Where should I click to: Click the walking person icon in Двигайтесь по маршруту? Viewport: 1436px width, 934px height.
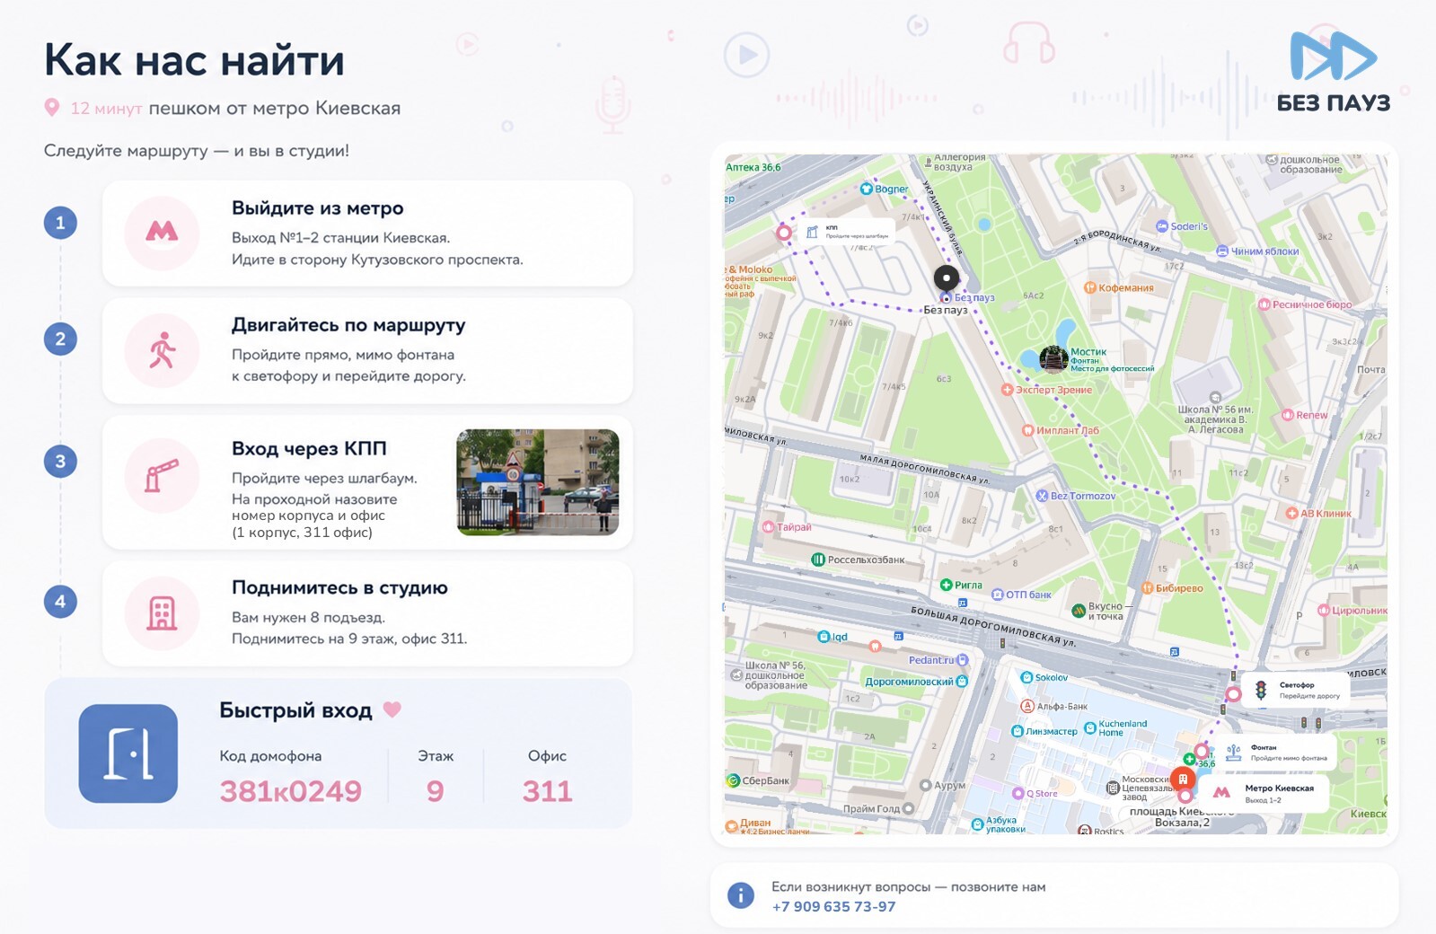[162, 350]
